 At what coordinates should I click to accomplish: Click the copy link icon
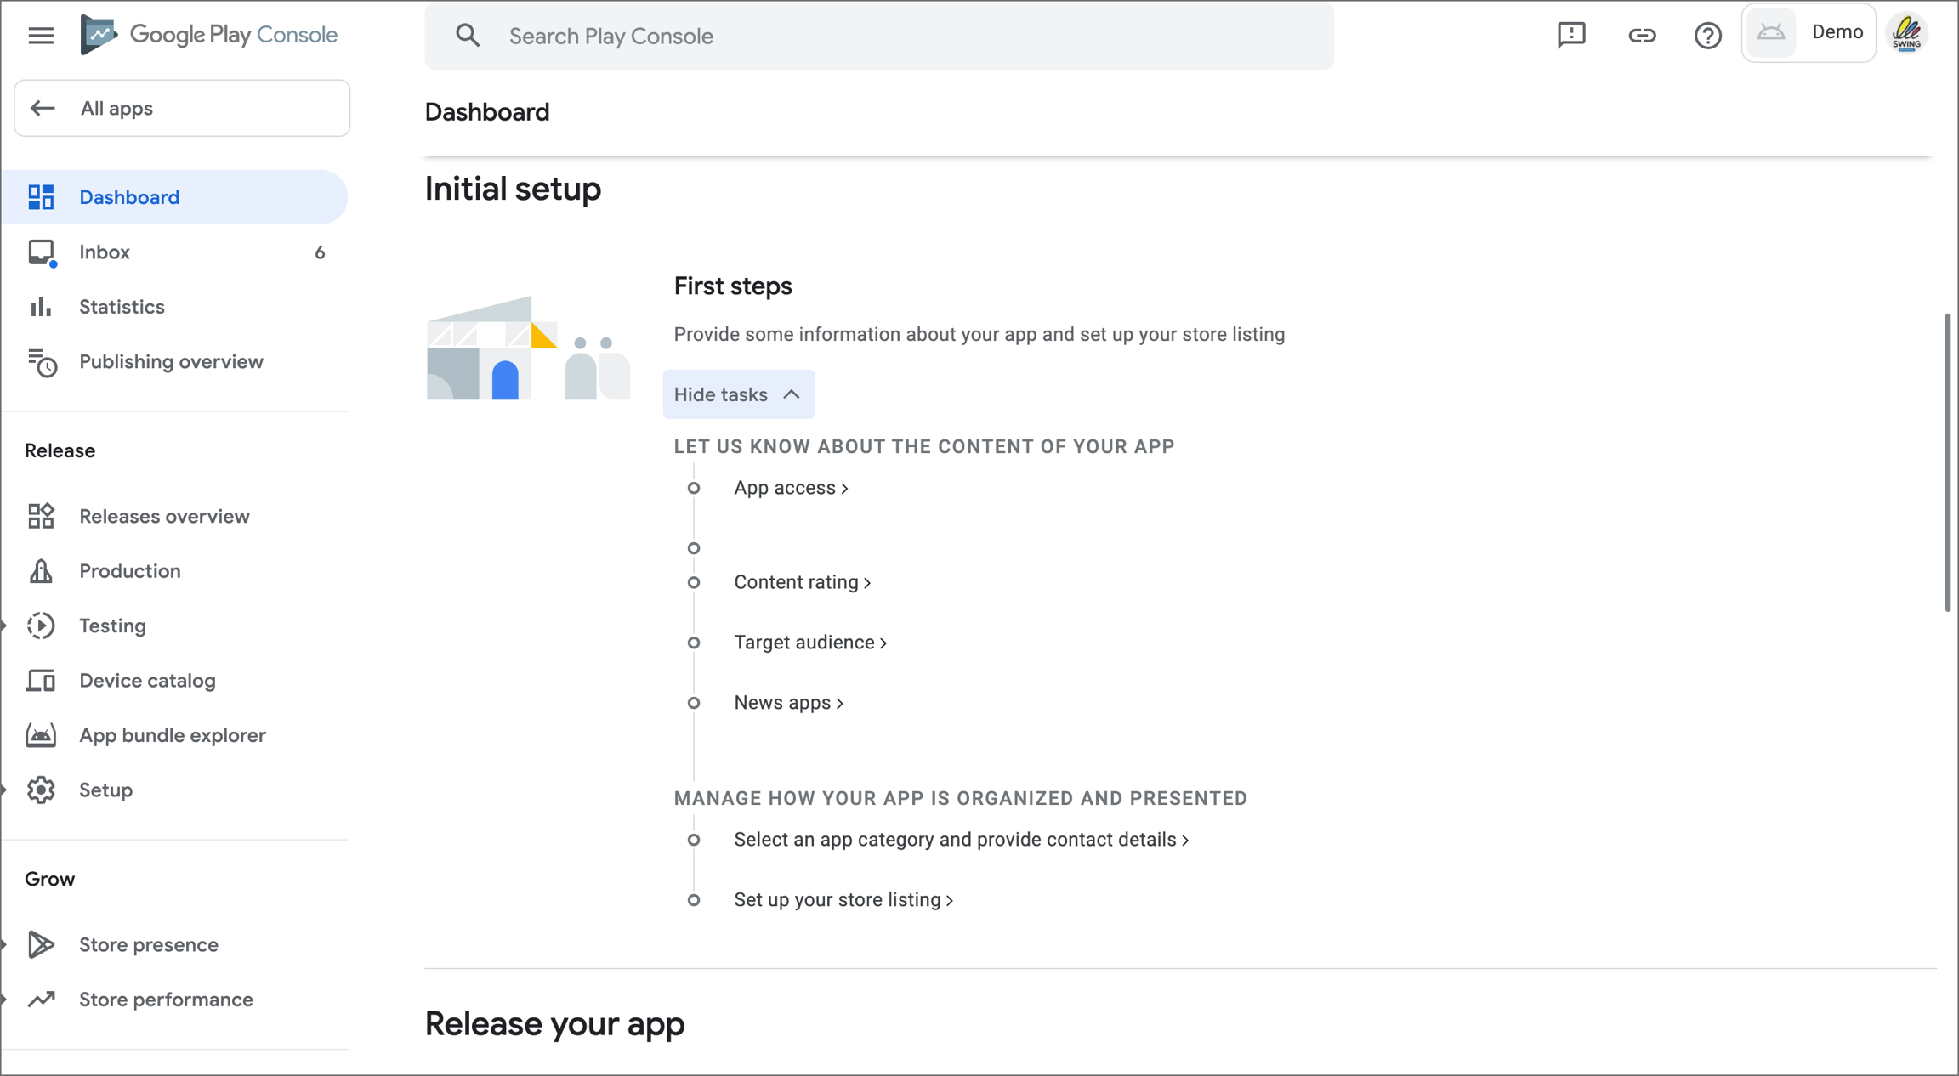pos(1641,35)
